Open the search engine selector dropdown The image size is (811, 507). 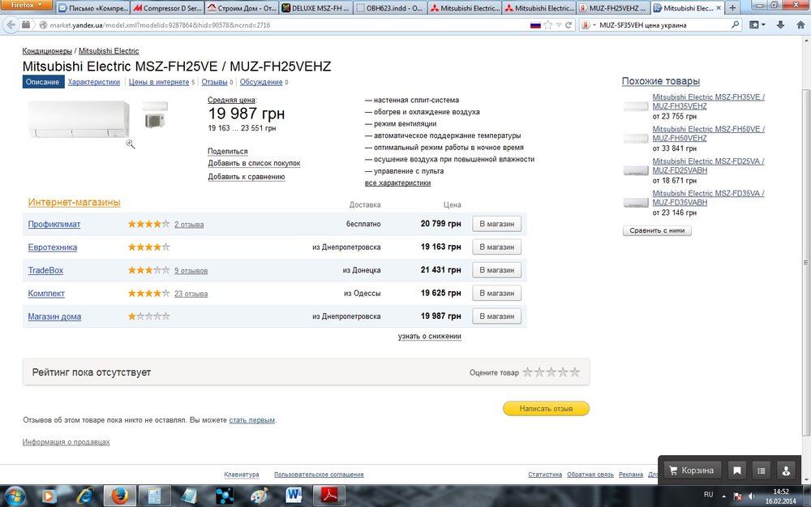(x=588, y=25)
